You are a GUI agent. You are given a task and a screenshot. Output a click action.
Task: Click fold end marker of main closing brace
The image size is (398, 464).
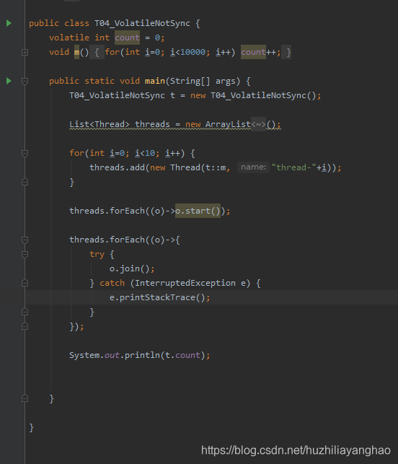tap(25, 398)
